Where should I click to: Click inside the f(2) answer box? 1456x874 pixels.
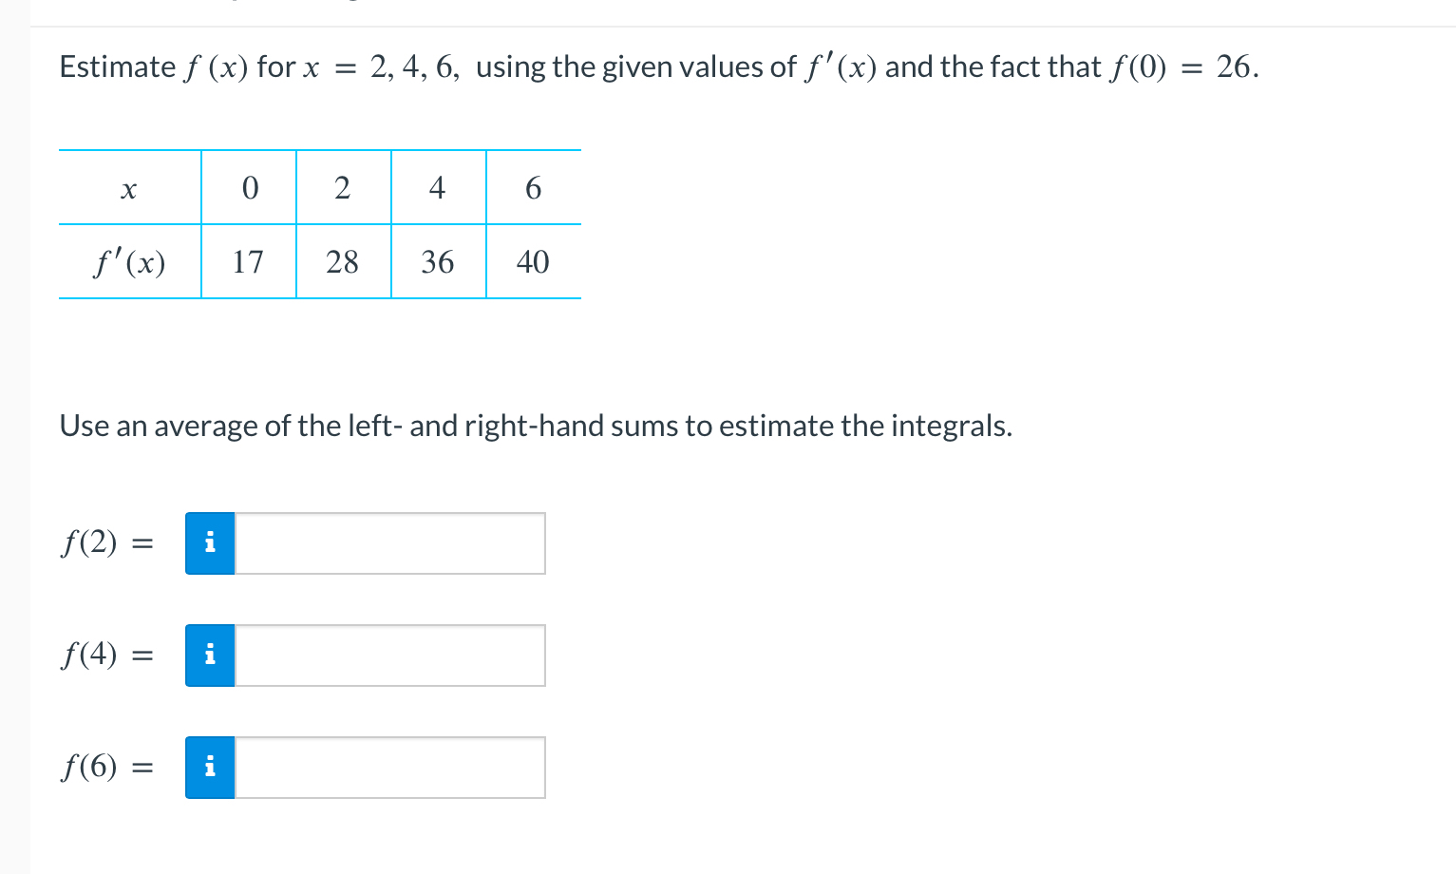pyautogui.click(x=389, y=542)
